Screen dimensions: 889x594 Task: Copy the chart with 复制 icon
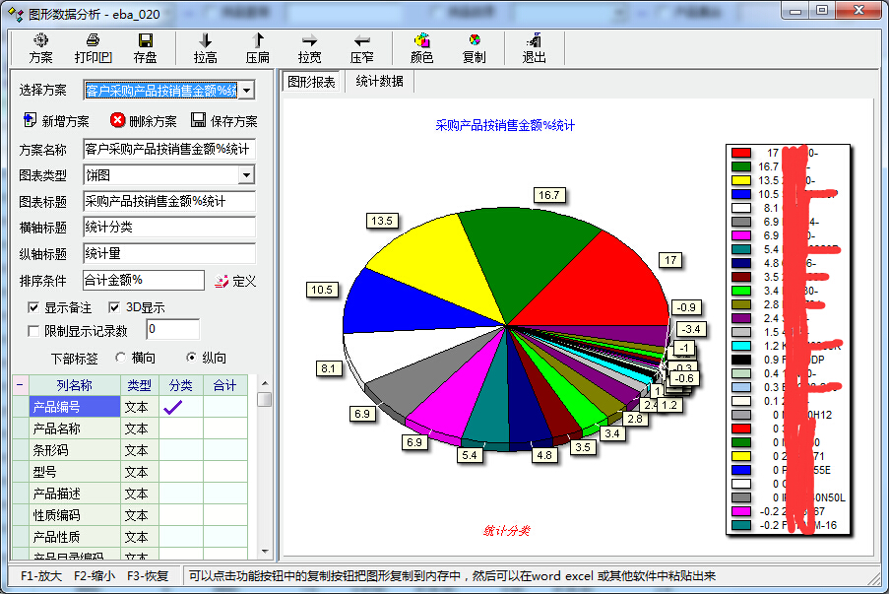pos(474,41)
